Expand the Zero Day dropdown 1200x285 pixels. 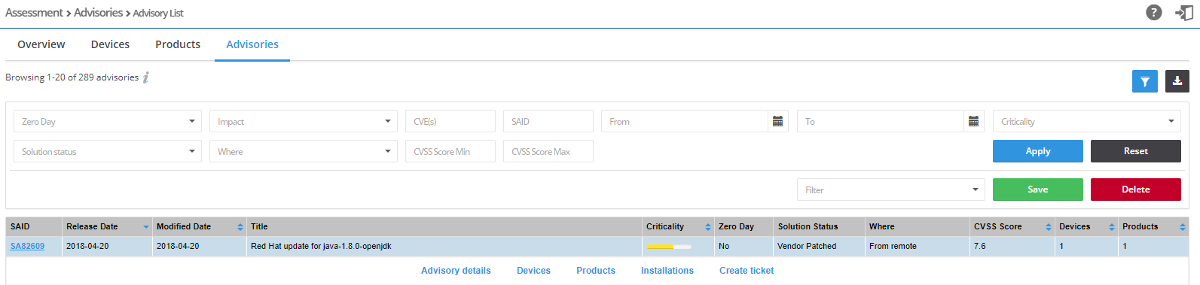tap(108, 121)
